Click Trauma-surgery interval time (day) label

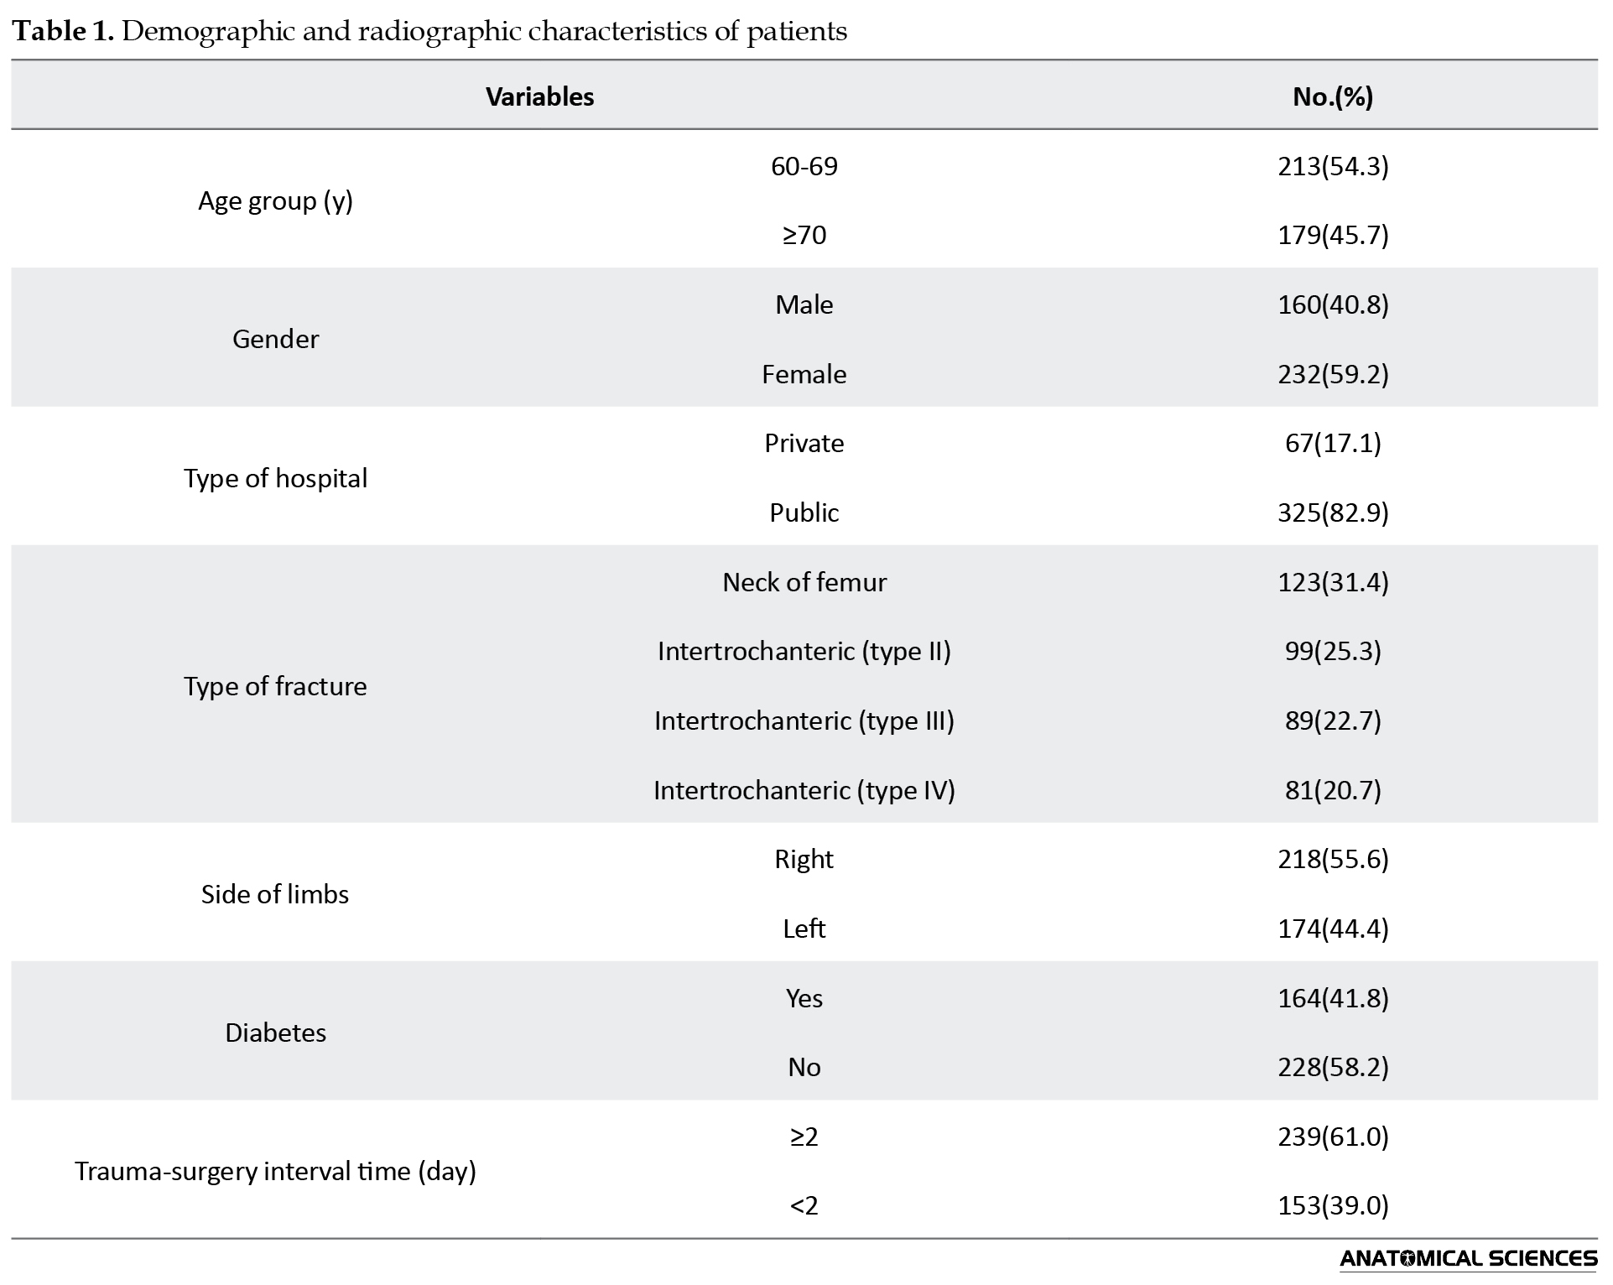[x=275, y=1171]
